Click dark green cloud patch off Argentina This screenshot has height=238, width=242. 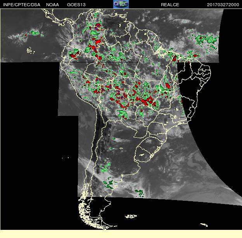pos(140,193)
